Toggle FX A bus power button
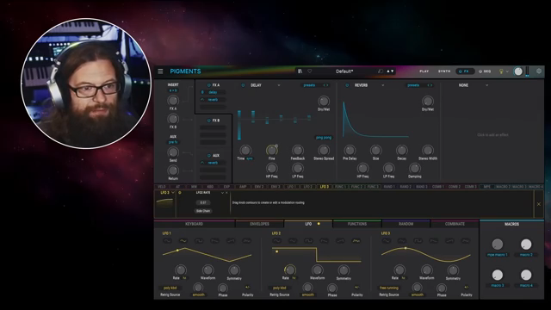Screen dimensions: 551x310 (x=208, y=85)
